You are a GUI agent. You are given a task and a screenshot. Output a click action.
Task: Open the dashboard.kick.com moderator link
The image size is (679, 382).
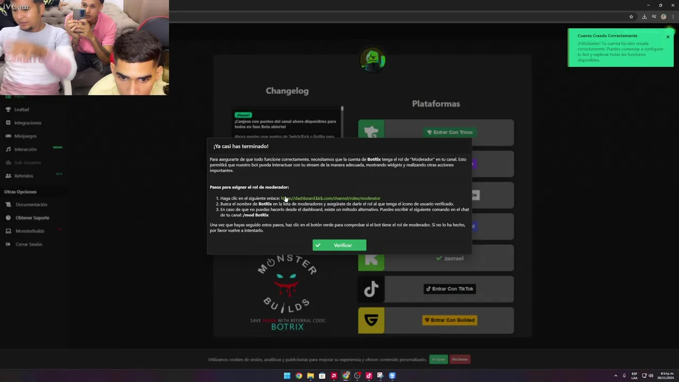[x=330, y=198]
